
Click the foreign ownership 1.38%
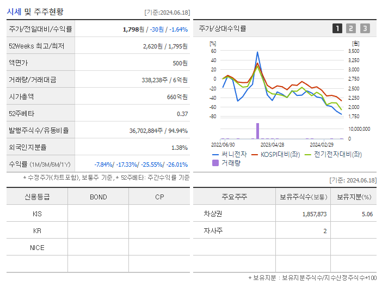pyautogui.click(x=180, y=148)
